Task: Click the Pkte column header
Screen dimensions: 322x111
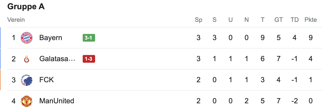Action: click(310, 20)
